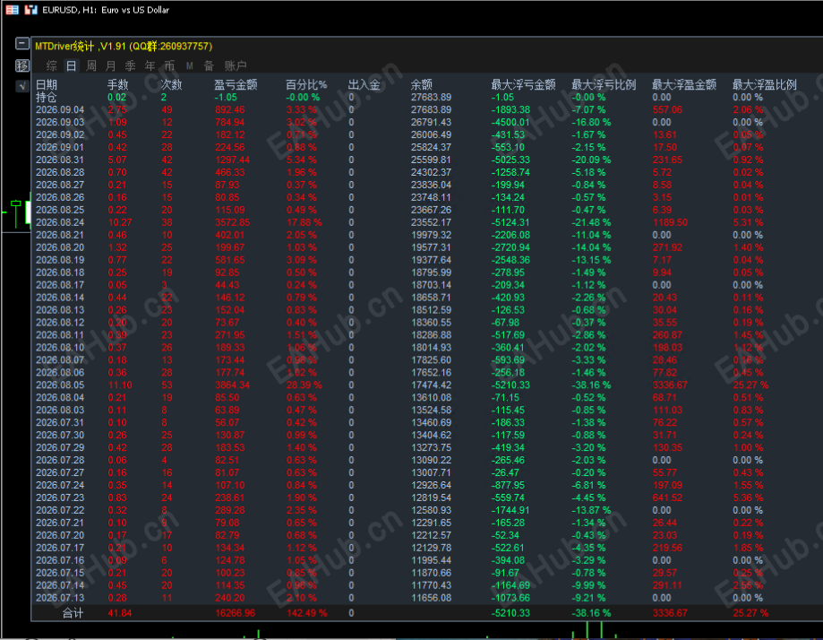Switch to the 账户 account tab
Screen dimensions: 823x640
pyautogui.click(x=236, y=65)
